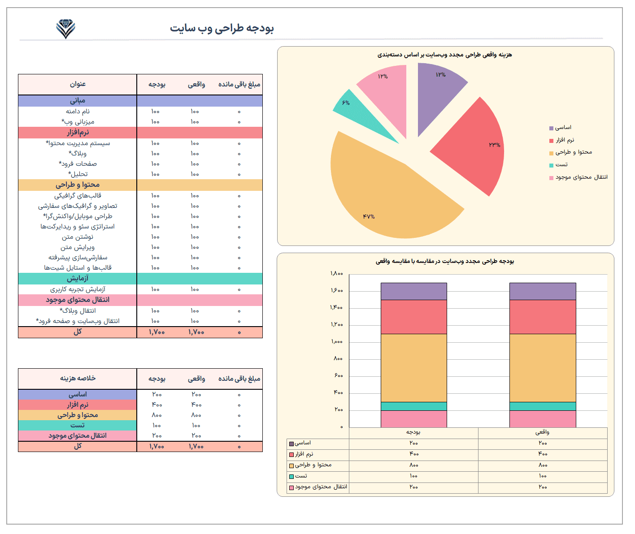
Task: Select the قالب‌ها و استایل شیت‌ها row
Action: point(140,267)
